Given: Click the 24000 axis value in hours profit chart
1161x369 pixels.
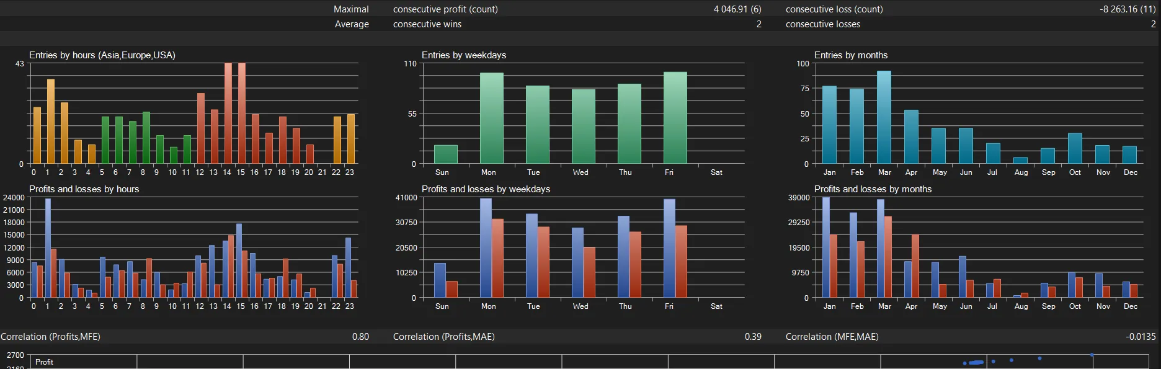Looking at the screenshot, I should click(14, 198).
